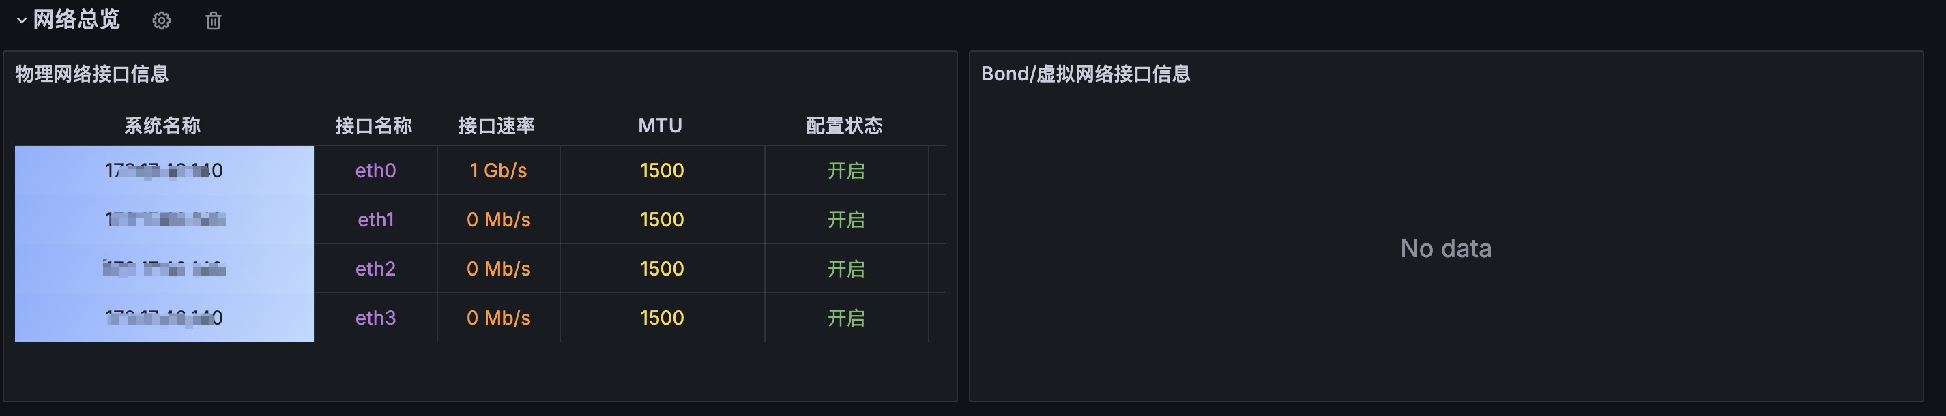
Task: Click the eth3 interface name cell
Action: tap(375, 318)
